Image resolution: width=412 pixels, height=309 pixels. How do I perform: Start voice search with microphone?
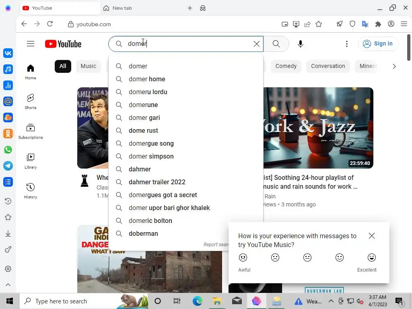[x=300, y=44]
